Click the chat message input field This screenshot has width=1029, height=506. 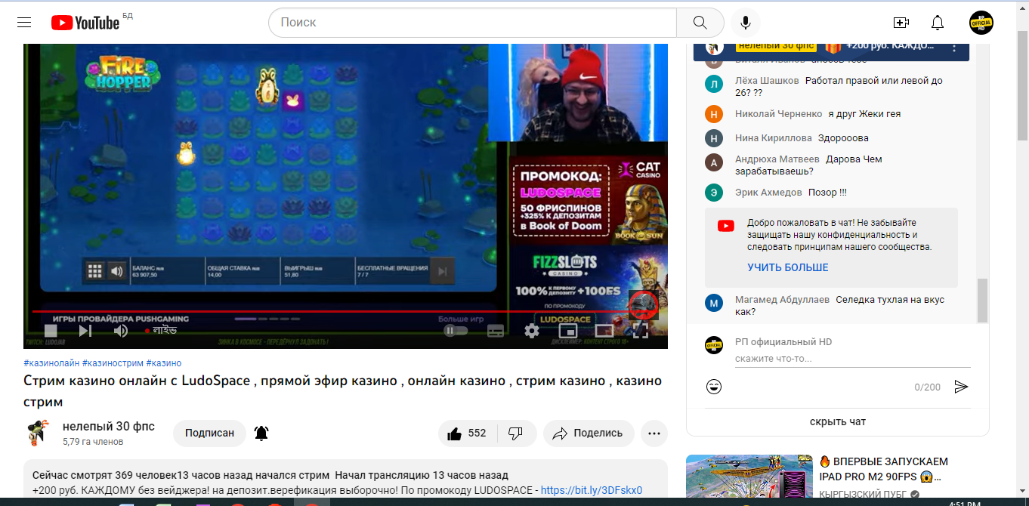click(x=851, y=359)
